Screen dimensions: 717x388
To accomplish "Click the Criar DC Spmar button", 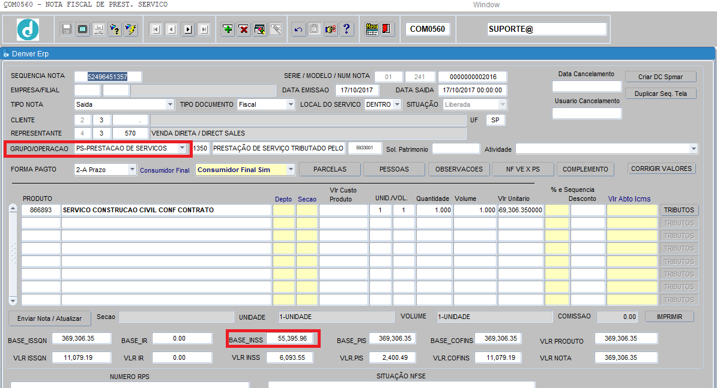I will tap(661, 77).
